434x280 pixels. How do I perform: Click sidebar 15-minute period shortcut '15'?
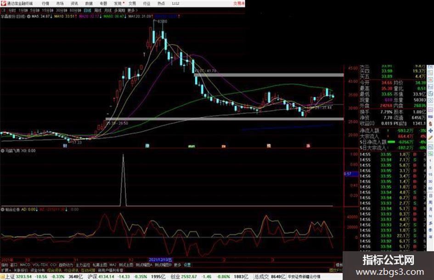pos(430,175)
